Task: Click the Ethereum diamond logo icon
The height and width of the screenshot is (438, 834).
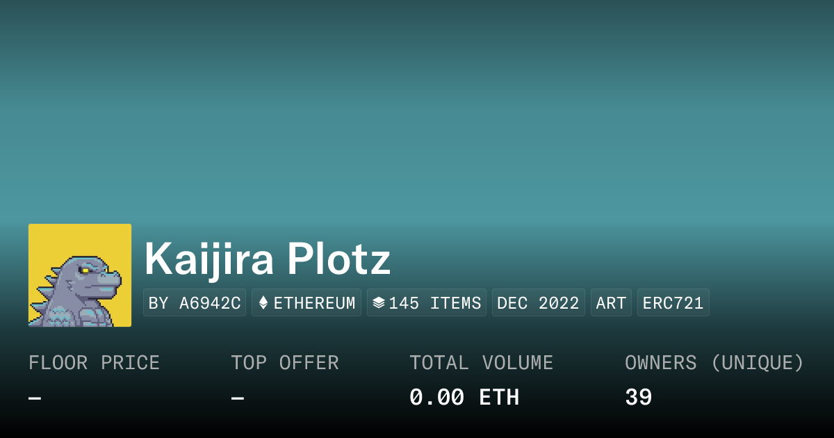Action: tap(263, 303)
